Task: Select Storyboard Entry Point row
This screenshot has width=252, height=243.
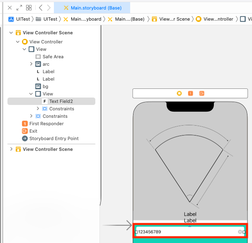Action: [x=51, y=138]
